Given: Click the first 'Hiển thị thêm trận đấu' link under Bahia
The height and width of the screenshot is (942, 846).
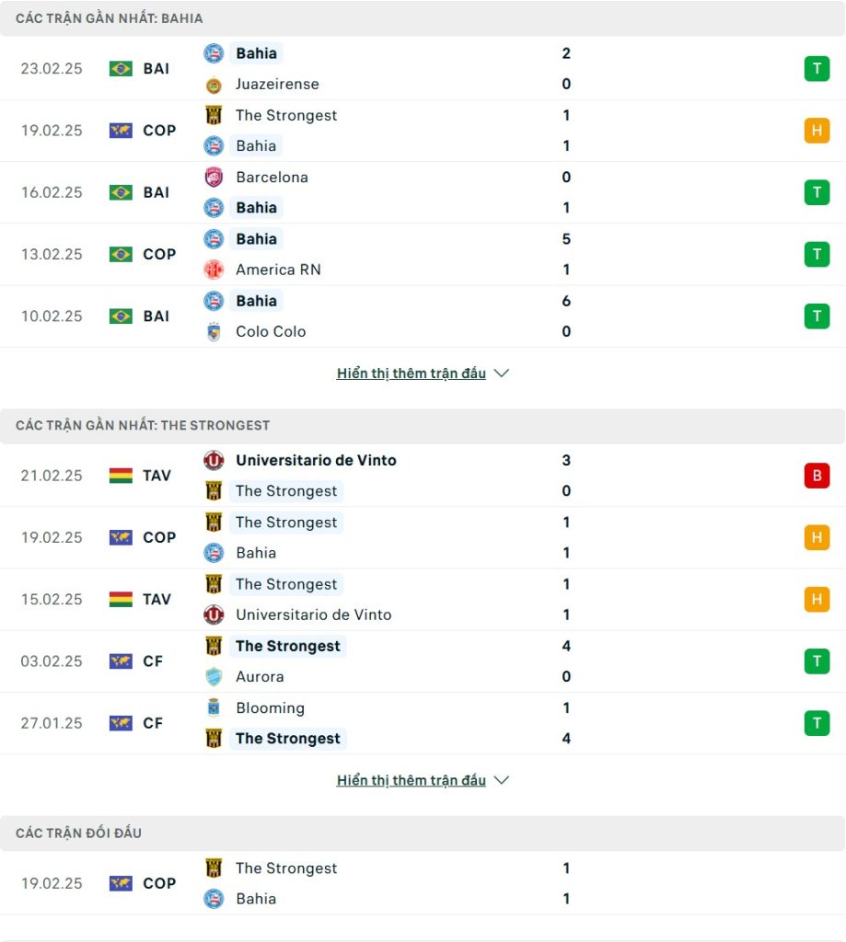Looking at the screenshot, I should pos(411,373).
